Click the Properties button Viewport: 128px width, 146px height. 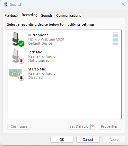[x=109, y=126]
